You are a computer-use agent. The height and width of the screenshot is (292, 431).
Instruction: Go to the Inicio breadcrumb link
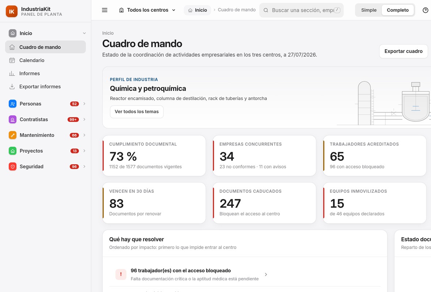[197, 10]
